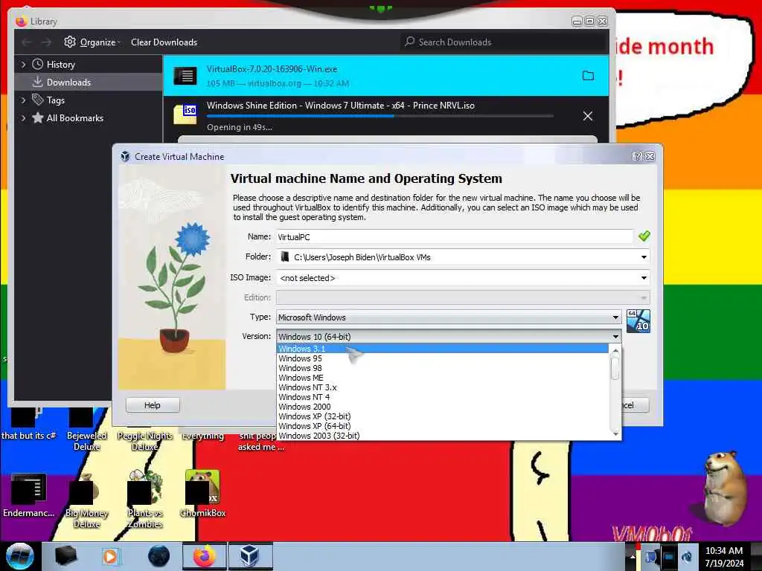This screenshot has height=571, width=762.
Task: Select the Windows Shine Edition download entry
Action: (x=386, y=116)
